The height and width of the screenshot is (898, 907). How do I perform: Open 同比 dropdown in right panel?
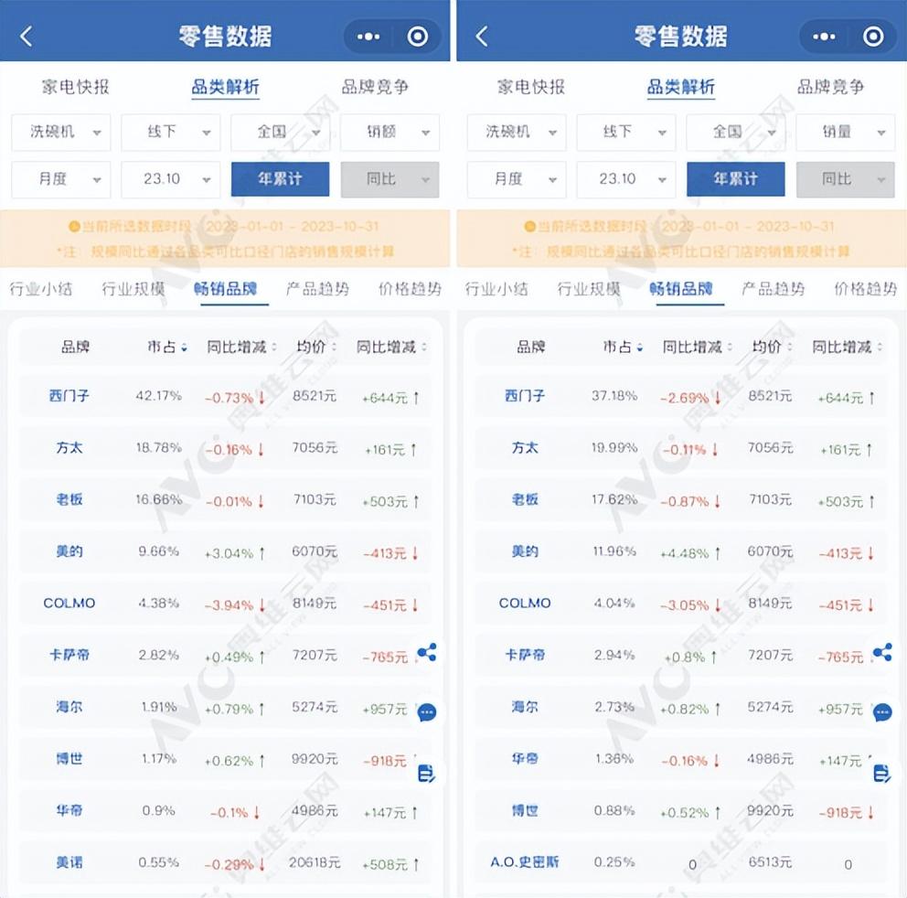pos(846,179)
